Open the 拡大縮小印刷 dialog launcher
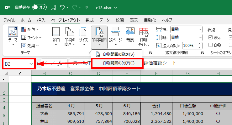 coord(203,53)
